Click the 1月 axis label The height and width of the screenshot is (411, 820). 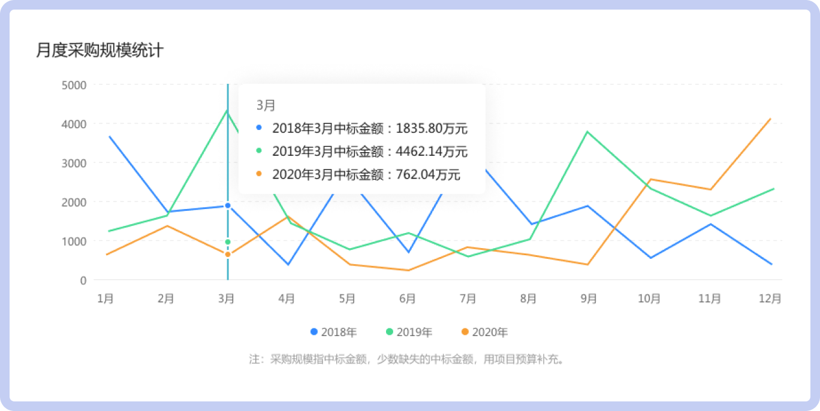105,297
